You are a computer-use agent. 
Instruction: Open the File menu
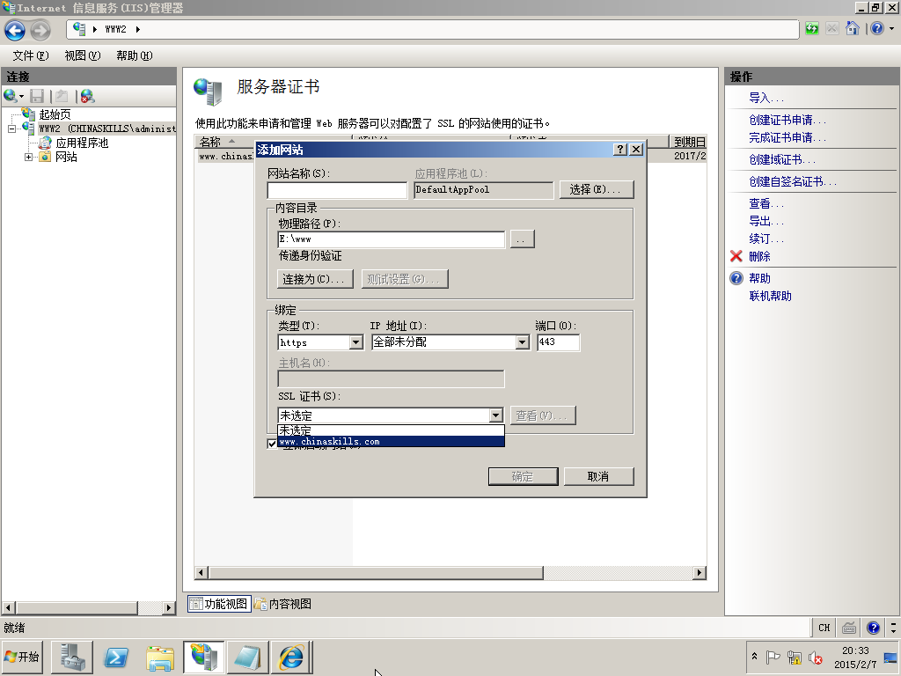tap(31, 55)
